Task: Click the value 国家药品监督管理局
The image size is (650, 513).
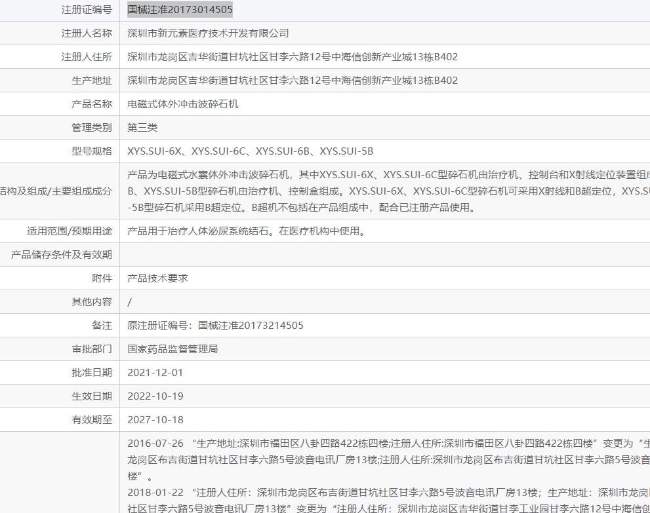Action: point(173,349)
